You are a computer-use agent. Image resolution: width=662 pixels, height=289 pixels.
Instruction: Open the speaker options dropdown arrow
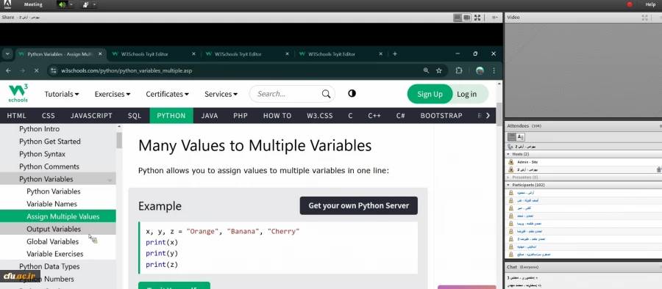coord(71,4)
